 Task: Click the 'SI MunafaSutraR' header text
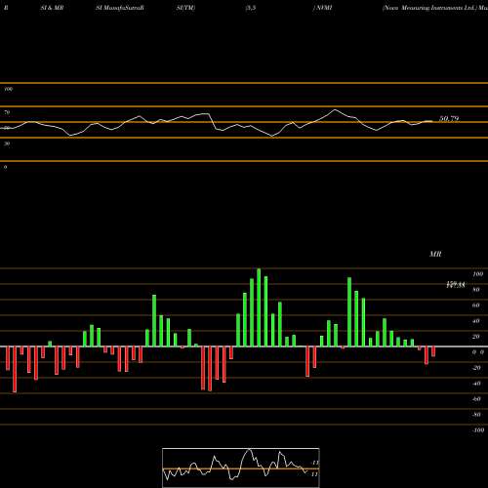coord(120,8)
